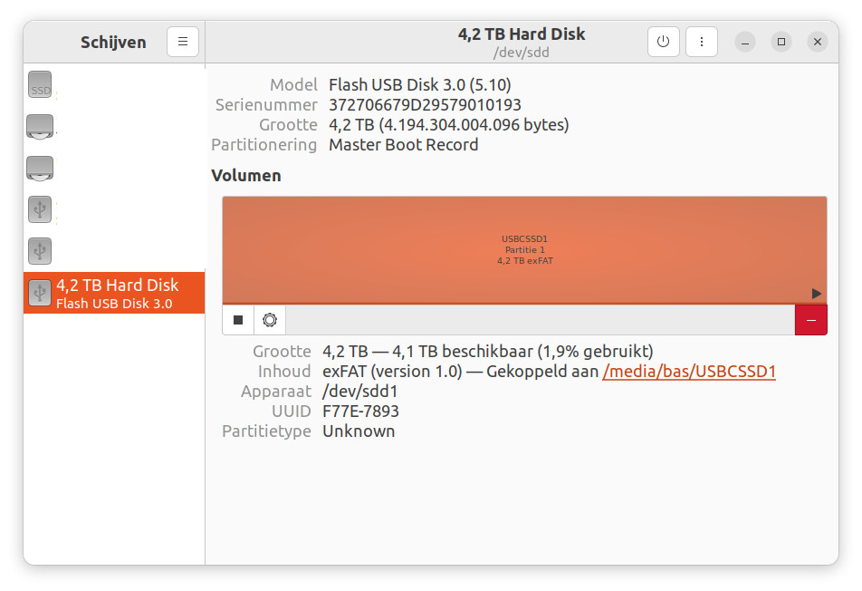This screenshot has width=862, height=591.
Task: Maximize the Schijven window
Action: point(781,42)
